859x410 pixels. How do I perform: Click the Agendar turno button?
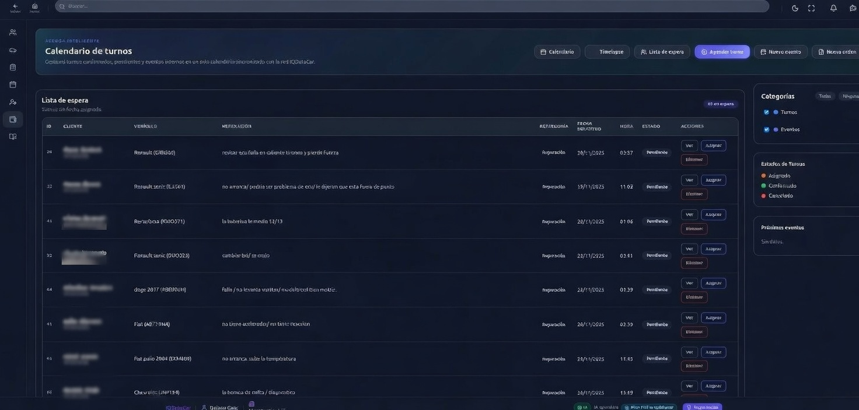click(722, 52)
